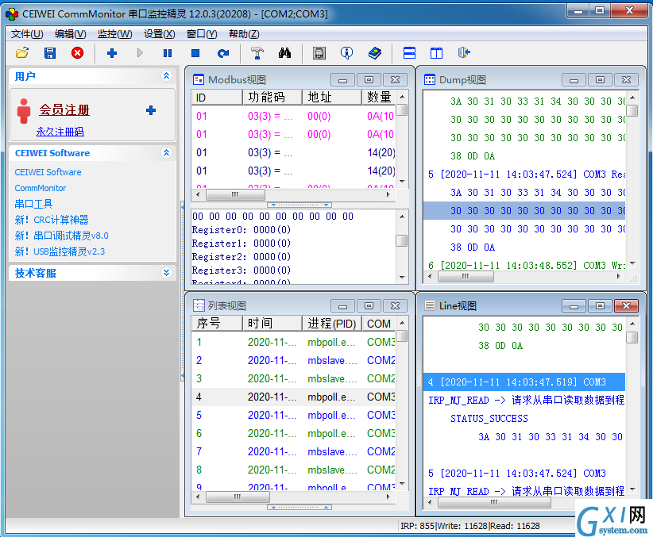Viewport: 653px width, 537px height.
Task: Click the Dump视图 horizontal scrollbar thumb
Action: [466, 277]
